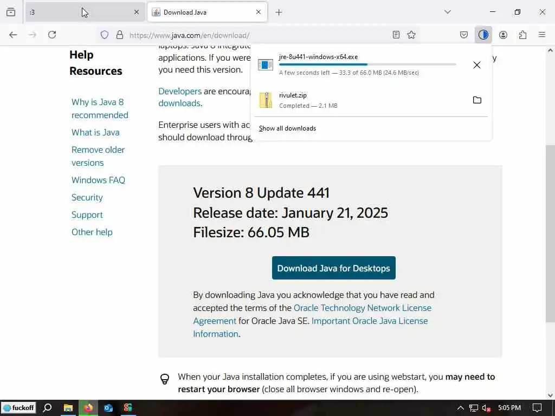Screen dimensions: 555x416
Task: Select the Download Java tab
Action: click(208, 12)
